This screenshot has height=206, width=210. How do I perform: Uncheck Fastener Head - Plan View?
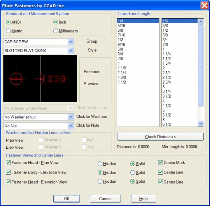pos(8,163)
